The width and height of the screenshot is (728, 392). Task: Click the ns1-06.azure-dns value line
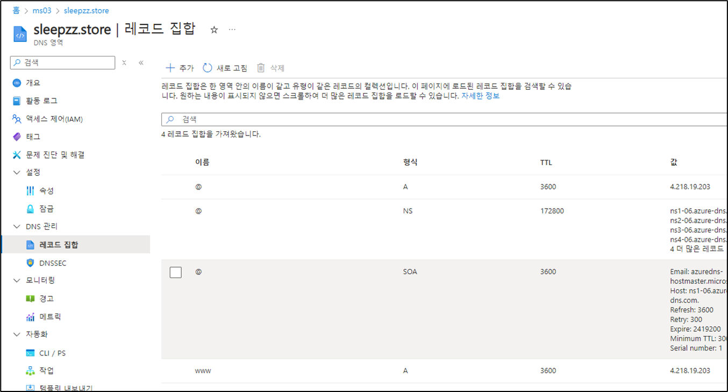click(x=698, y=211)
